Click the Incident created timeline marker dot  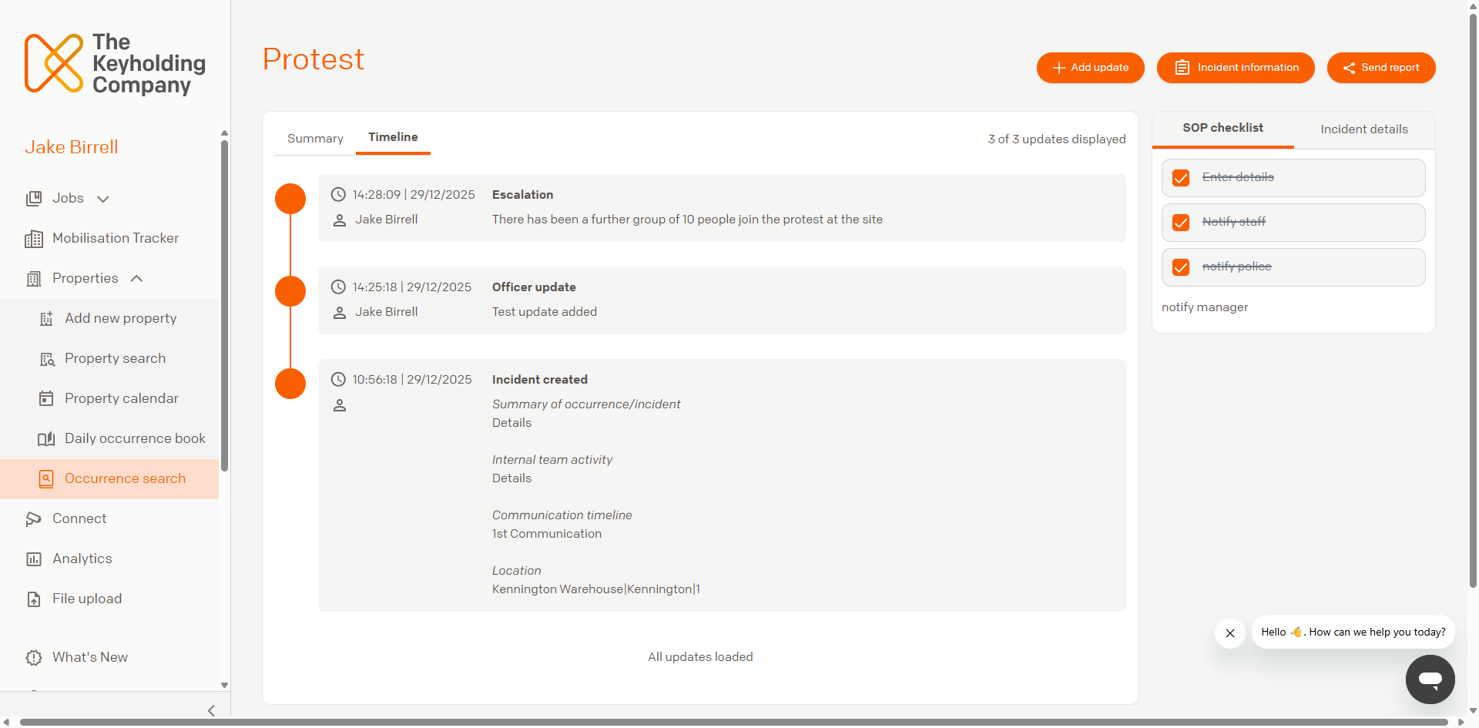pyautogui.click(x=290, y=384)
